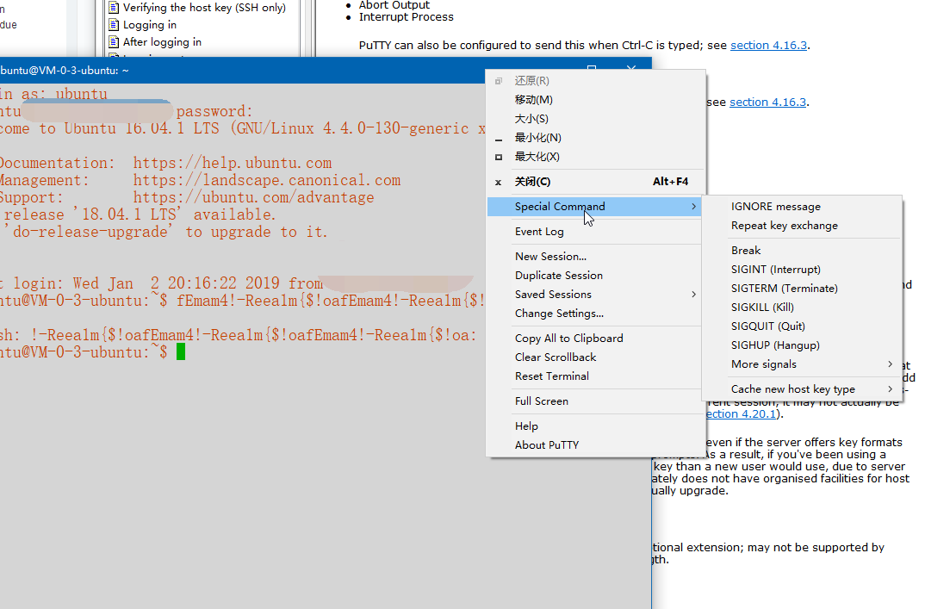Click https://help.ubuntu.com text in terminal
925x609 pixels.
[x=233, y=163]
